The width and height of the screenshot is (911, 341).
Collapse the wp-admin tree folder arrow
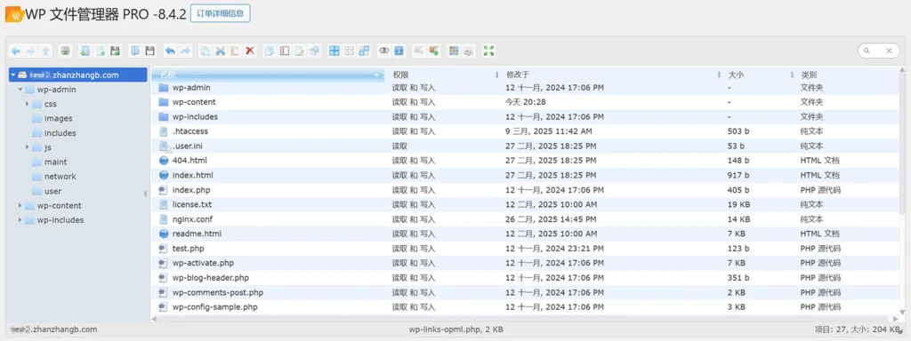(x=20, y=90)
